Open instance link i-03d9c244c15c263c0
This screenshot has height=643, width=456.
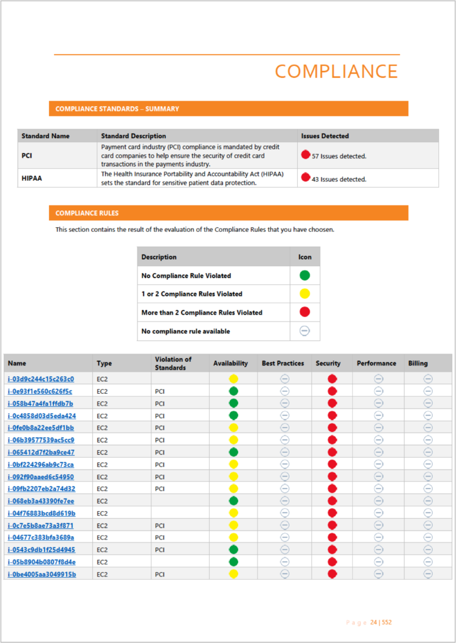[x=41, y=379]
